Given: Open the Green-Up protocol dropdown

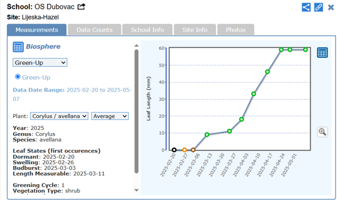Looking at the screenshot, I should click(x=40, y=63).
